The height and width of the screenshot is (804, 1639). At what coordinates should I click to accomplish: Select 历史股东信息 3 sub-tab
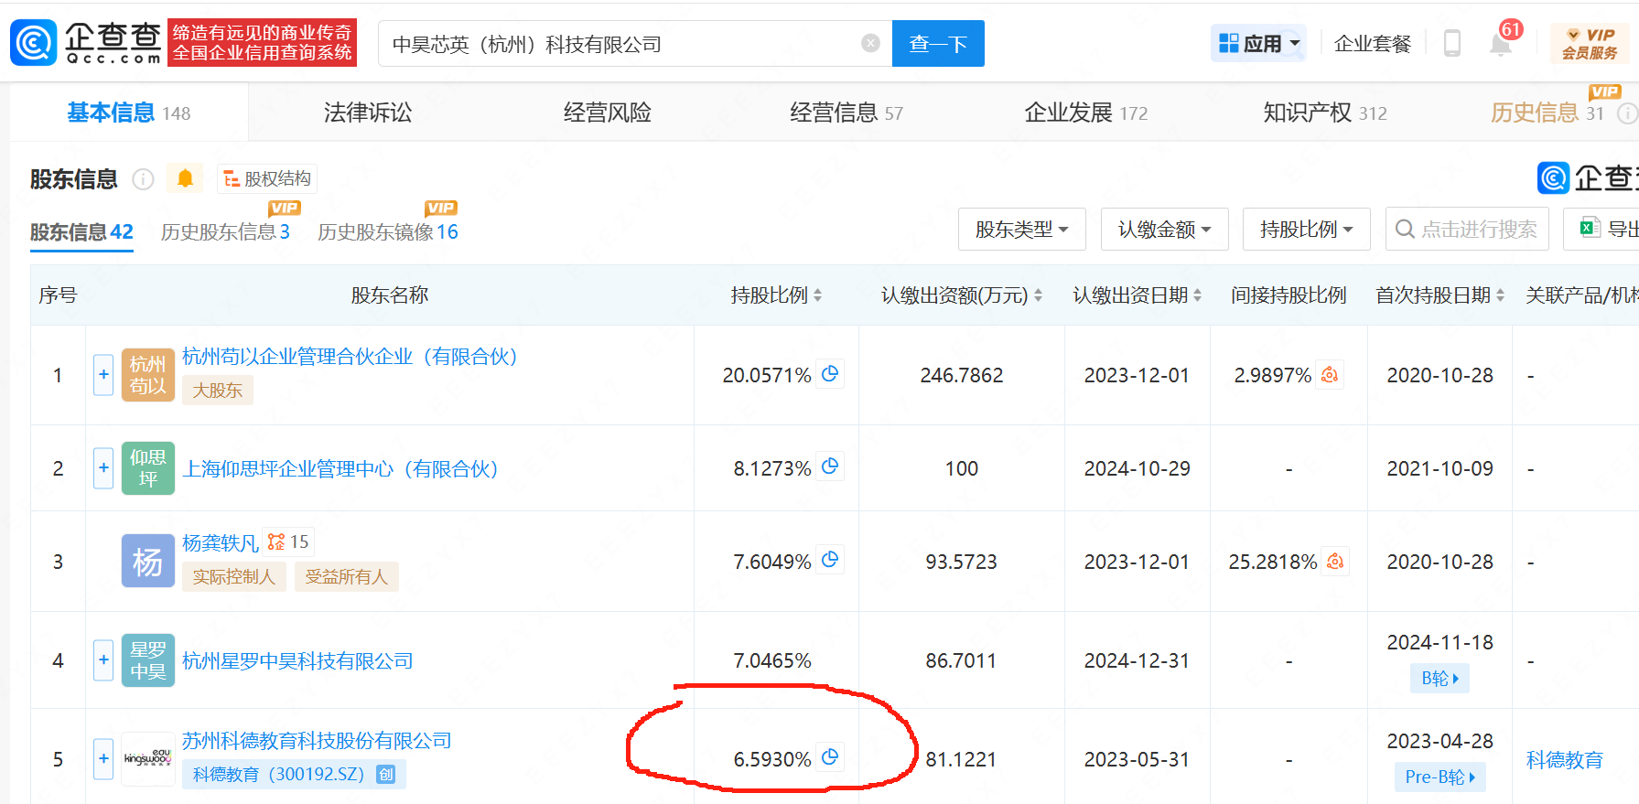coord(225,232)
